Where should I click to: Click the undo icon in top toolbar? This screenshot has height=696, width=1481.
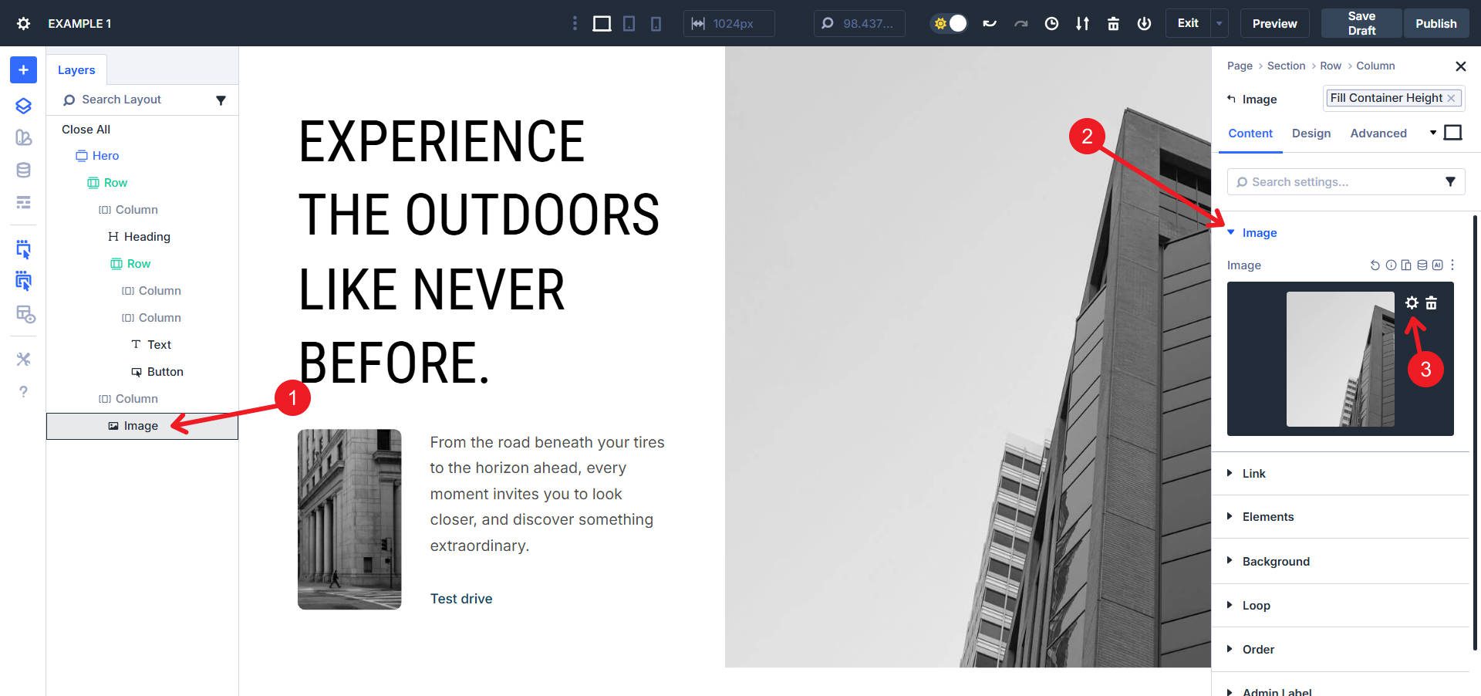point(990,23)
